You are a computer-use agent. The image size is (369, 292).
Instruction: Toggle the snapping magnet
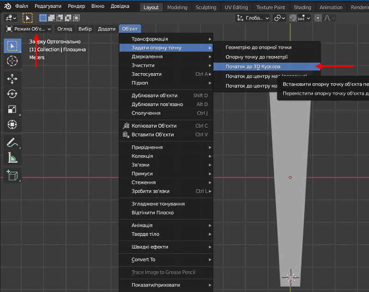point(293,18)
